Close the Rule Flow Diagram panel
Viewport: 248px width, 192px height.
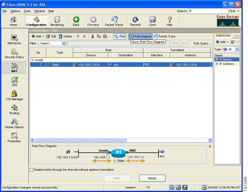(x=210, y=146)
